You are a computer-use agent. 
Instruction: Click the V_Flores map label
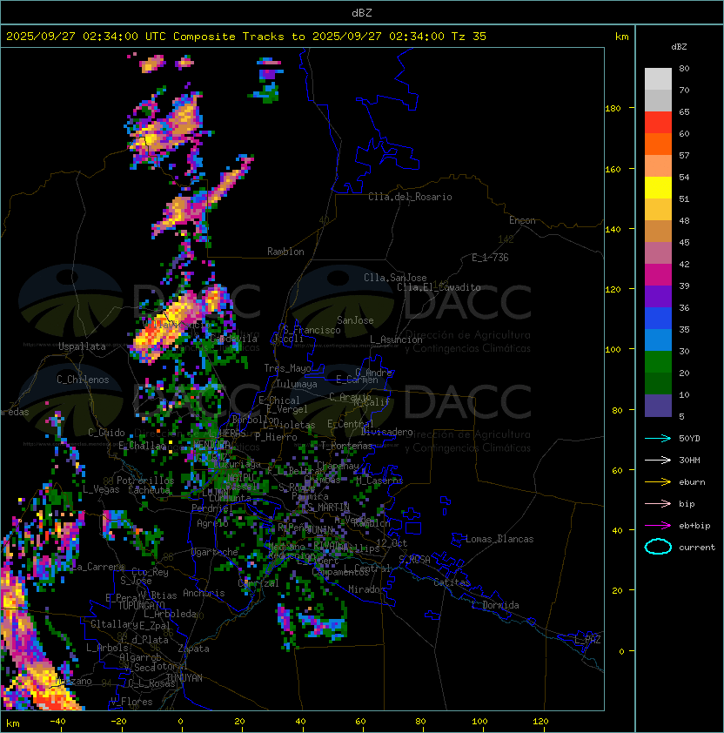pyautogui.click(x=131, y=702)
